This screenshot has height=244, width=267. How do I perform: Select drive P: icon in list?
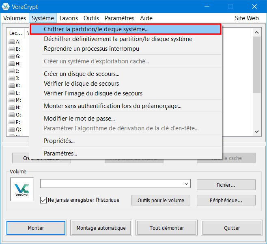click(x=12, y=122)
